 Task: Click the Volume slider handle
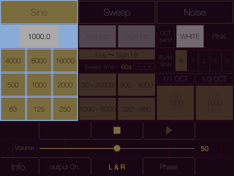pos(117,148)
